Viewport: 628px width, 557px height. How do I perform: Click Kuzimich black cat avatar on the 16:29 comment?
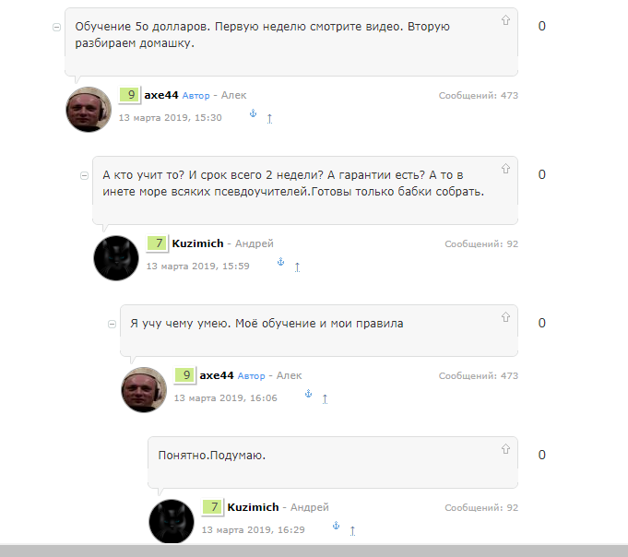tap(172, 521)
